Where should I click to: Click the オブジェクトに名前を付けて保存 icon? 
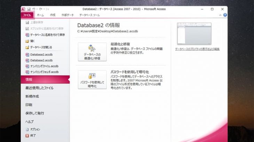point(27,28)
